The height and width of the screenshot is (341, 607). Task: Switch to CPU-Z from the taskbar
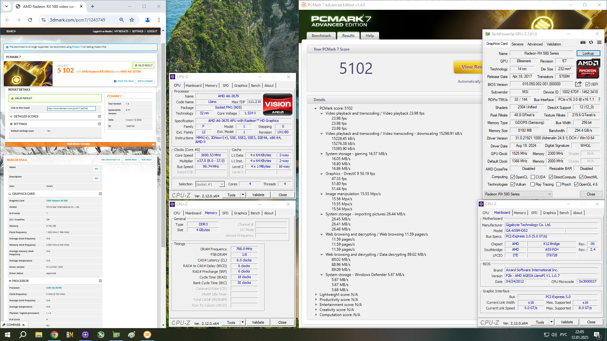pyautogui.click(x=85, y=335)
